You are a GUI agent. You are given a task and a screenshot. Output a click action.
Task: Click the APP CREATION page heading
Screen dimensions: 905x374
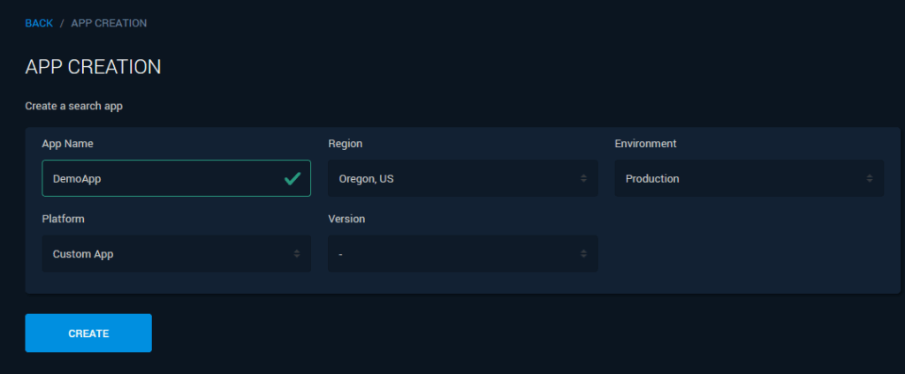click(x=93, y=67)
